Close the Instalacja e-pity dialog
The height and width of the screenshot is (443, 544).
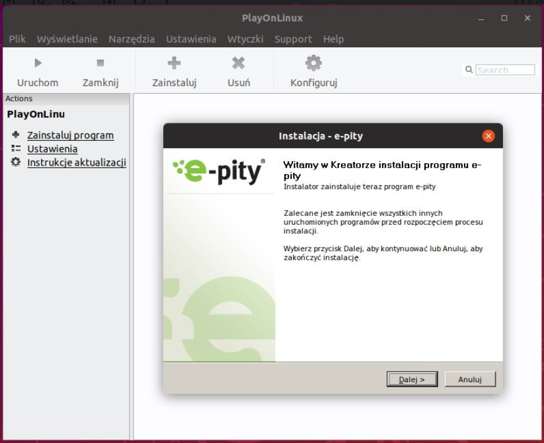(488, 136)
